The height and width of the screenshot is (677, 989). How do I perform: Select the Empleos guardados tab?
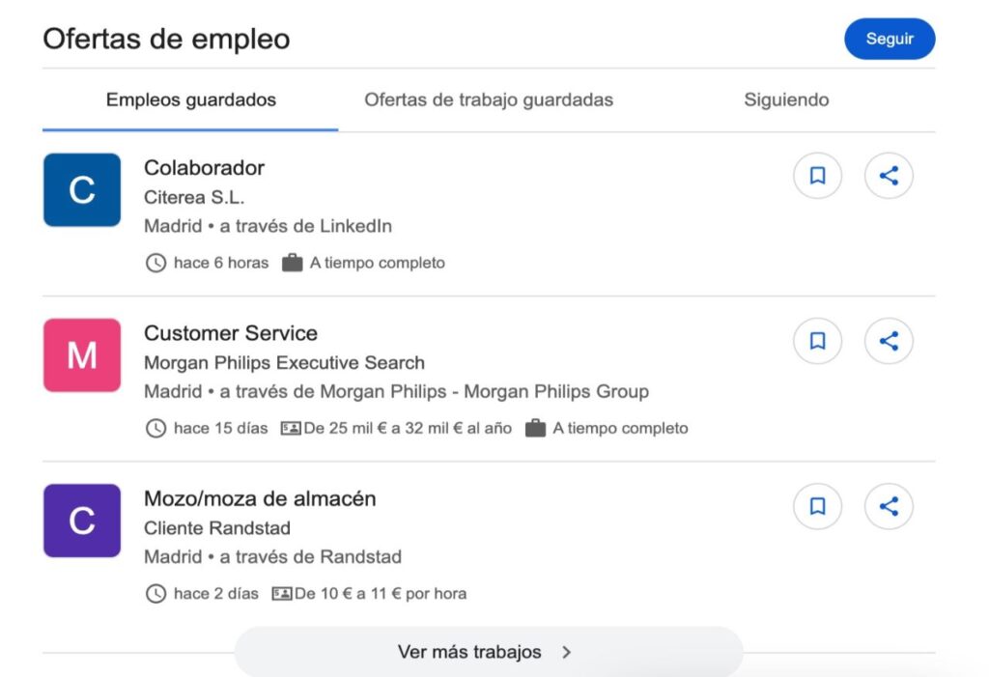(x=190, y=99)
